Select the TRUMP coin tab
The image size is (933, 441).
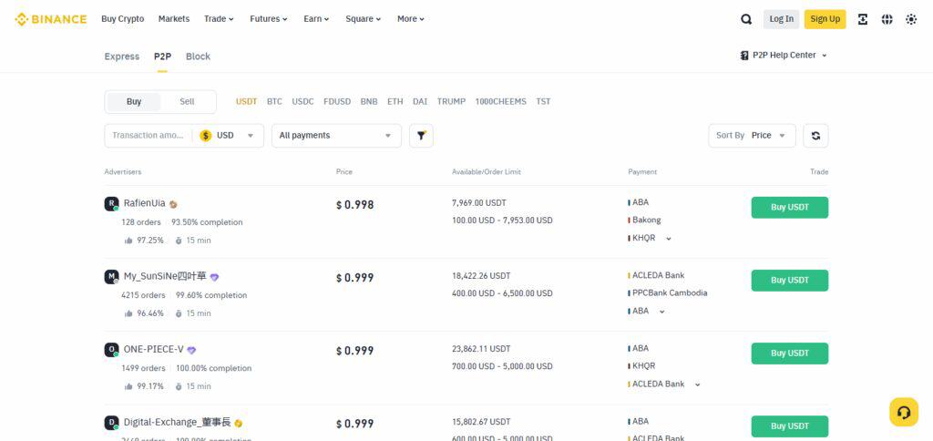click(452, 102)
